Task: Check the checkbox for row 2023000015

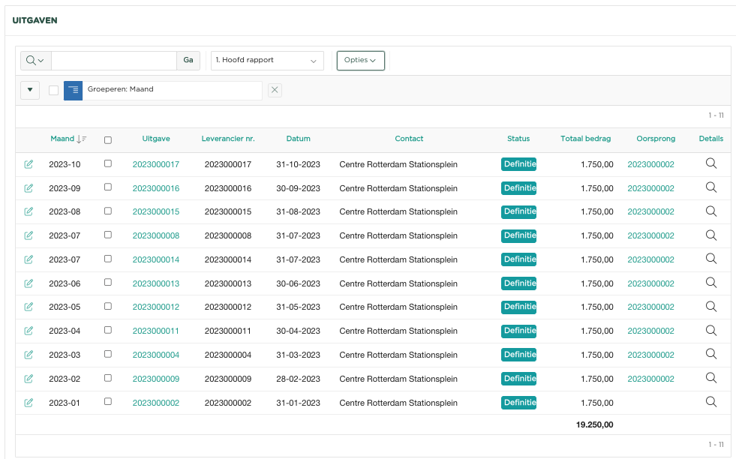Action: click(x=108, y=211)
